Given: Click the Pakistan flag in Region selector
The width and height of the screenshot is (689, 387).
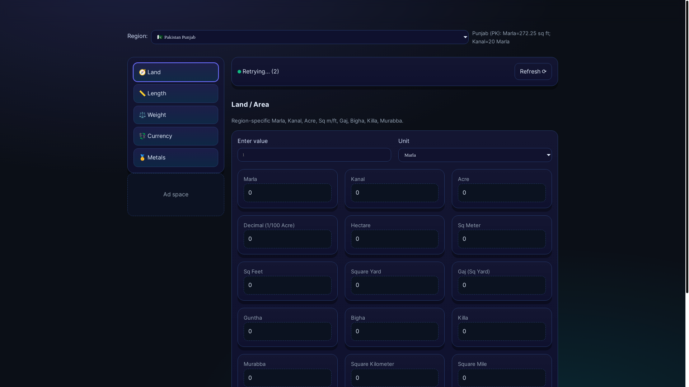Looking at the screenshot, I should coord(160,37).
